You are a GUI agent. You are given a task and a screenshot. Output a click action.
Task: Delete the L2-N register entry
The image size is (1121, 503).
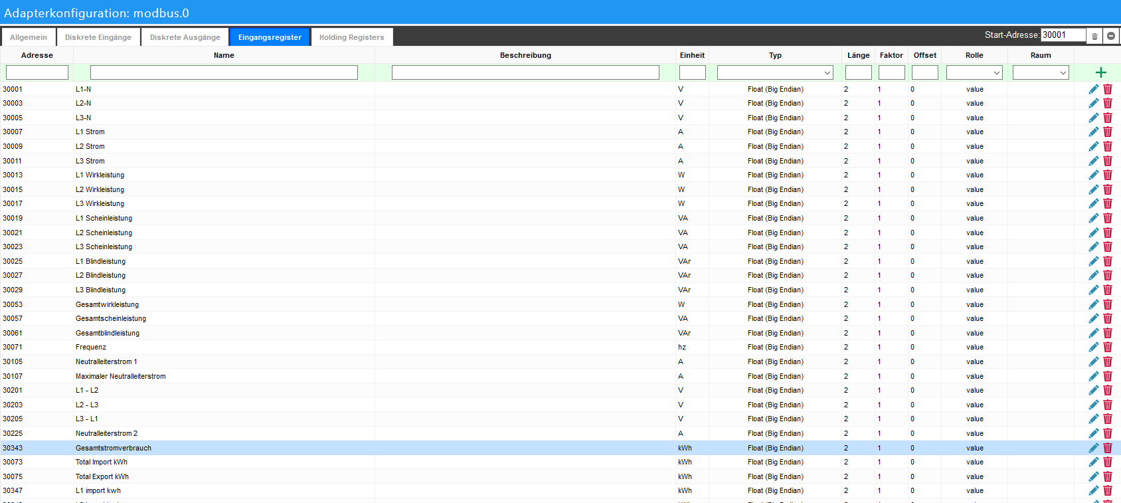tap(1108, 103)
